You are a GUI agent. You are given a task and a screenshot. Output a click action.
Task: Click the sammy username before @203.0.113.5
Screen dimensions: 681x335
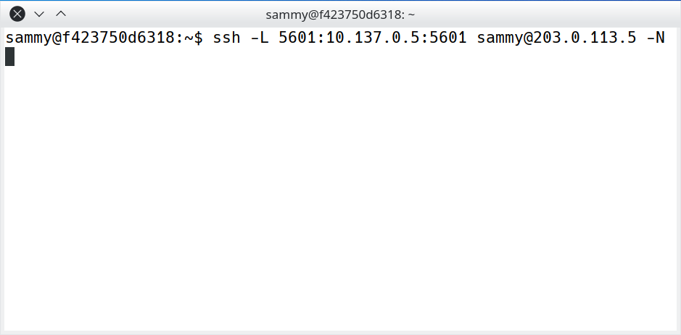tap(500, 38)
